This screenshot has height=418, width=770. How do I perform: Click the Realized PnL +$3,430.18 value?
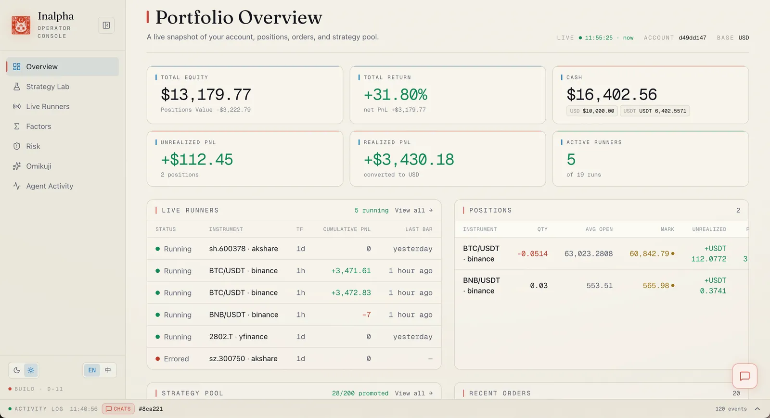click(409, 160)
